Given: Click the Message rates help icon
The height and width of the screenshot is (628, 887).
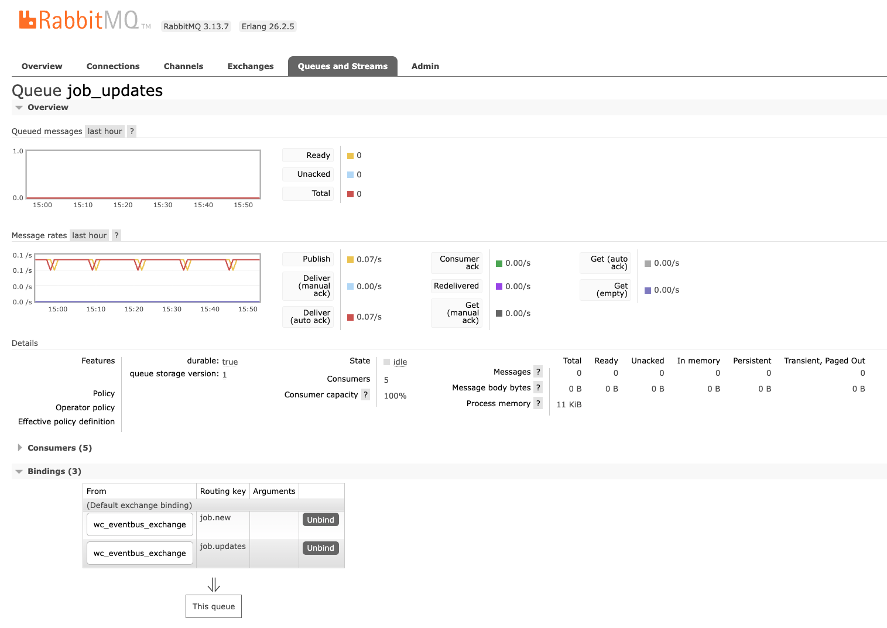Looking at the screenshot, I should pos(116,235).
